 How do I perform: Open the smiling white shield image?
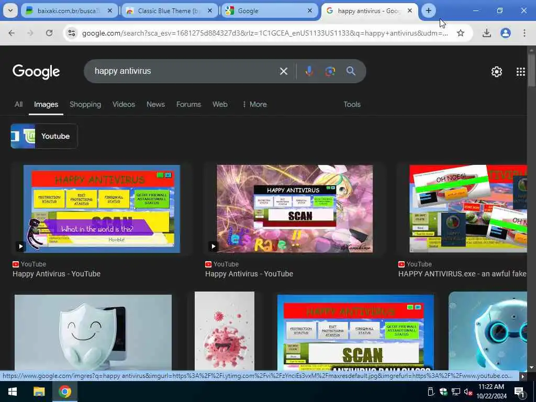pos(93,332)
